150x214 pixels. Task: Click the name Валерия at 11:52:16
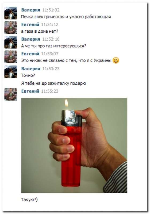(31, 39)
